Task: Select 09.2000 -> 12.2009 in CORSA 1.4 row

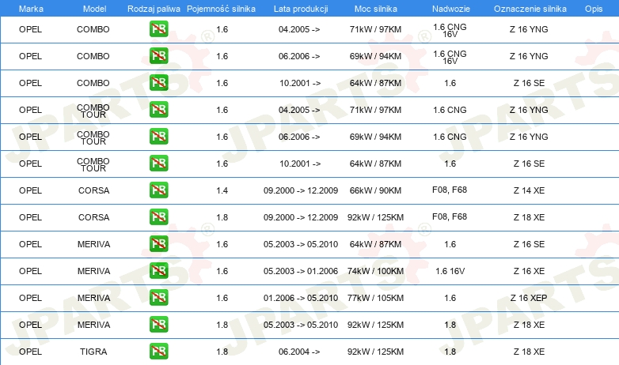Action: pyautogui.click(x=301, y=190)
